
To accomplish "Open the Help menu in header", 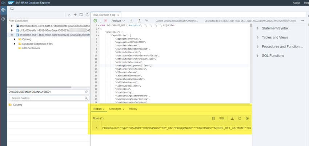I will click(306, 3).
